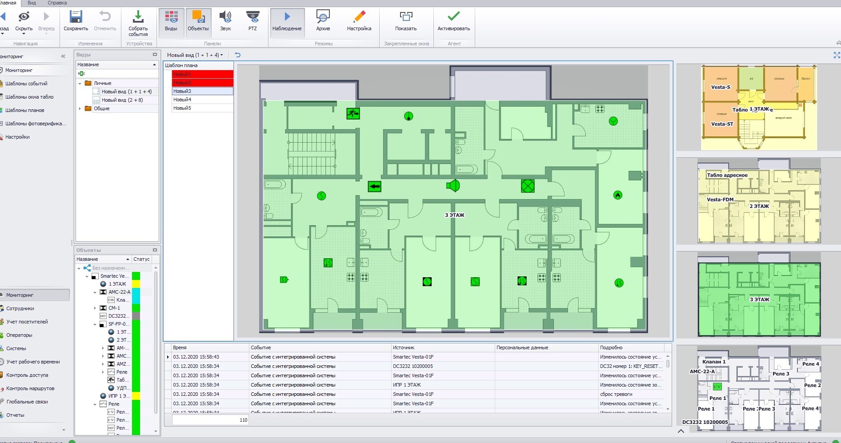
Task: Click the siren speaker icon on plan
Action: click(x=453, y=186)
